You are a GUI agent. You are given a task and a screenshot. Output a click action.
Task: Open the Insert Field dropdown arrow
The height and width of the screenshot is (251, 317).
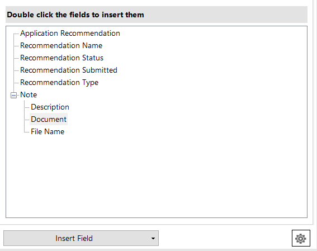point(153,239)
